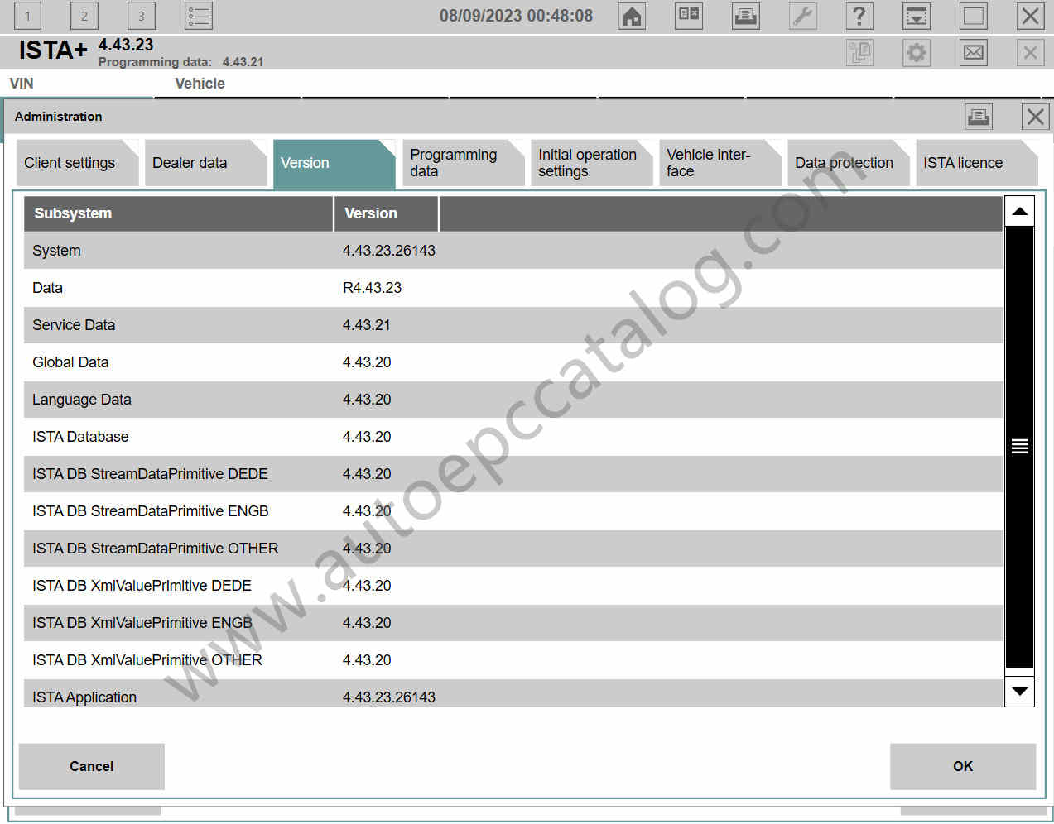
Task: Select the ISTA Database row
Action: point(513,437)
